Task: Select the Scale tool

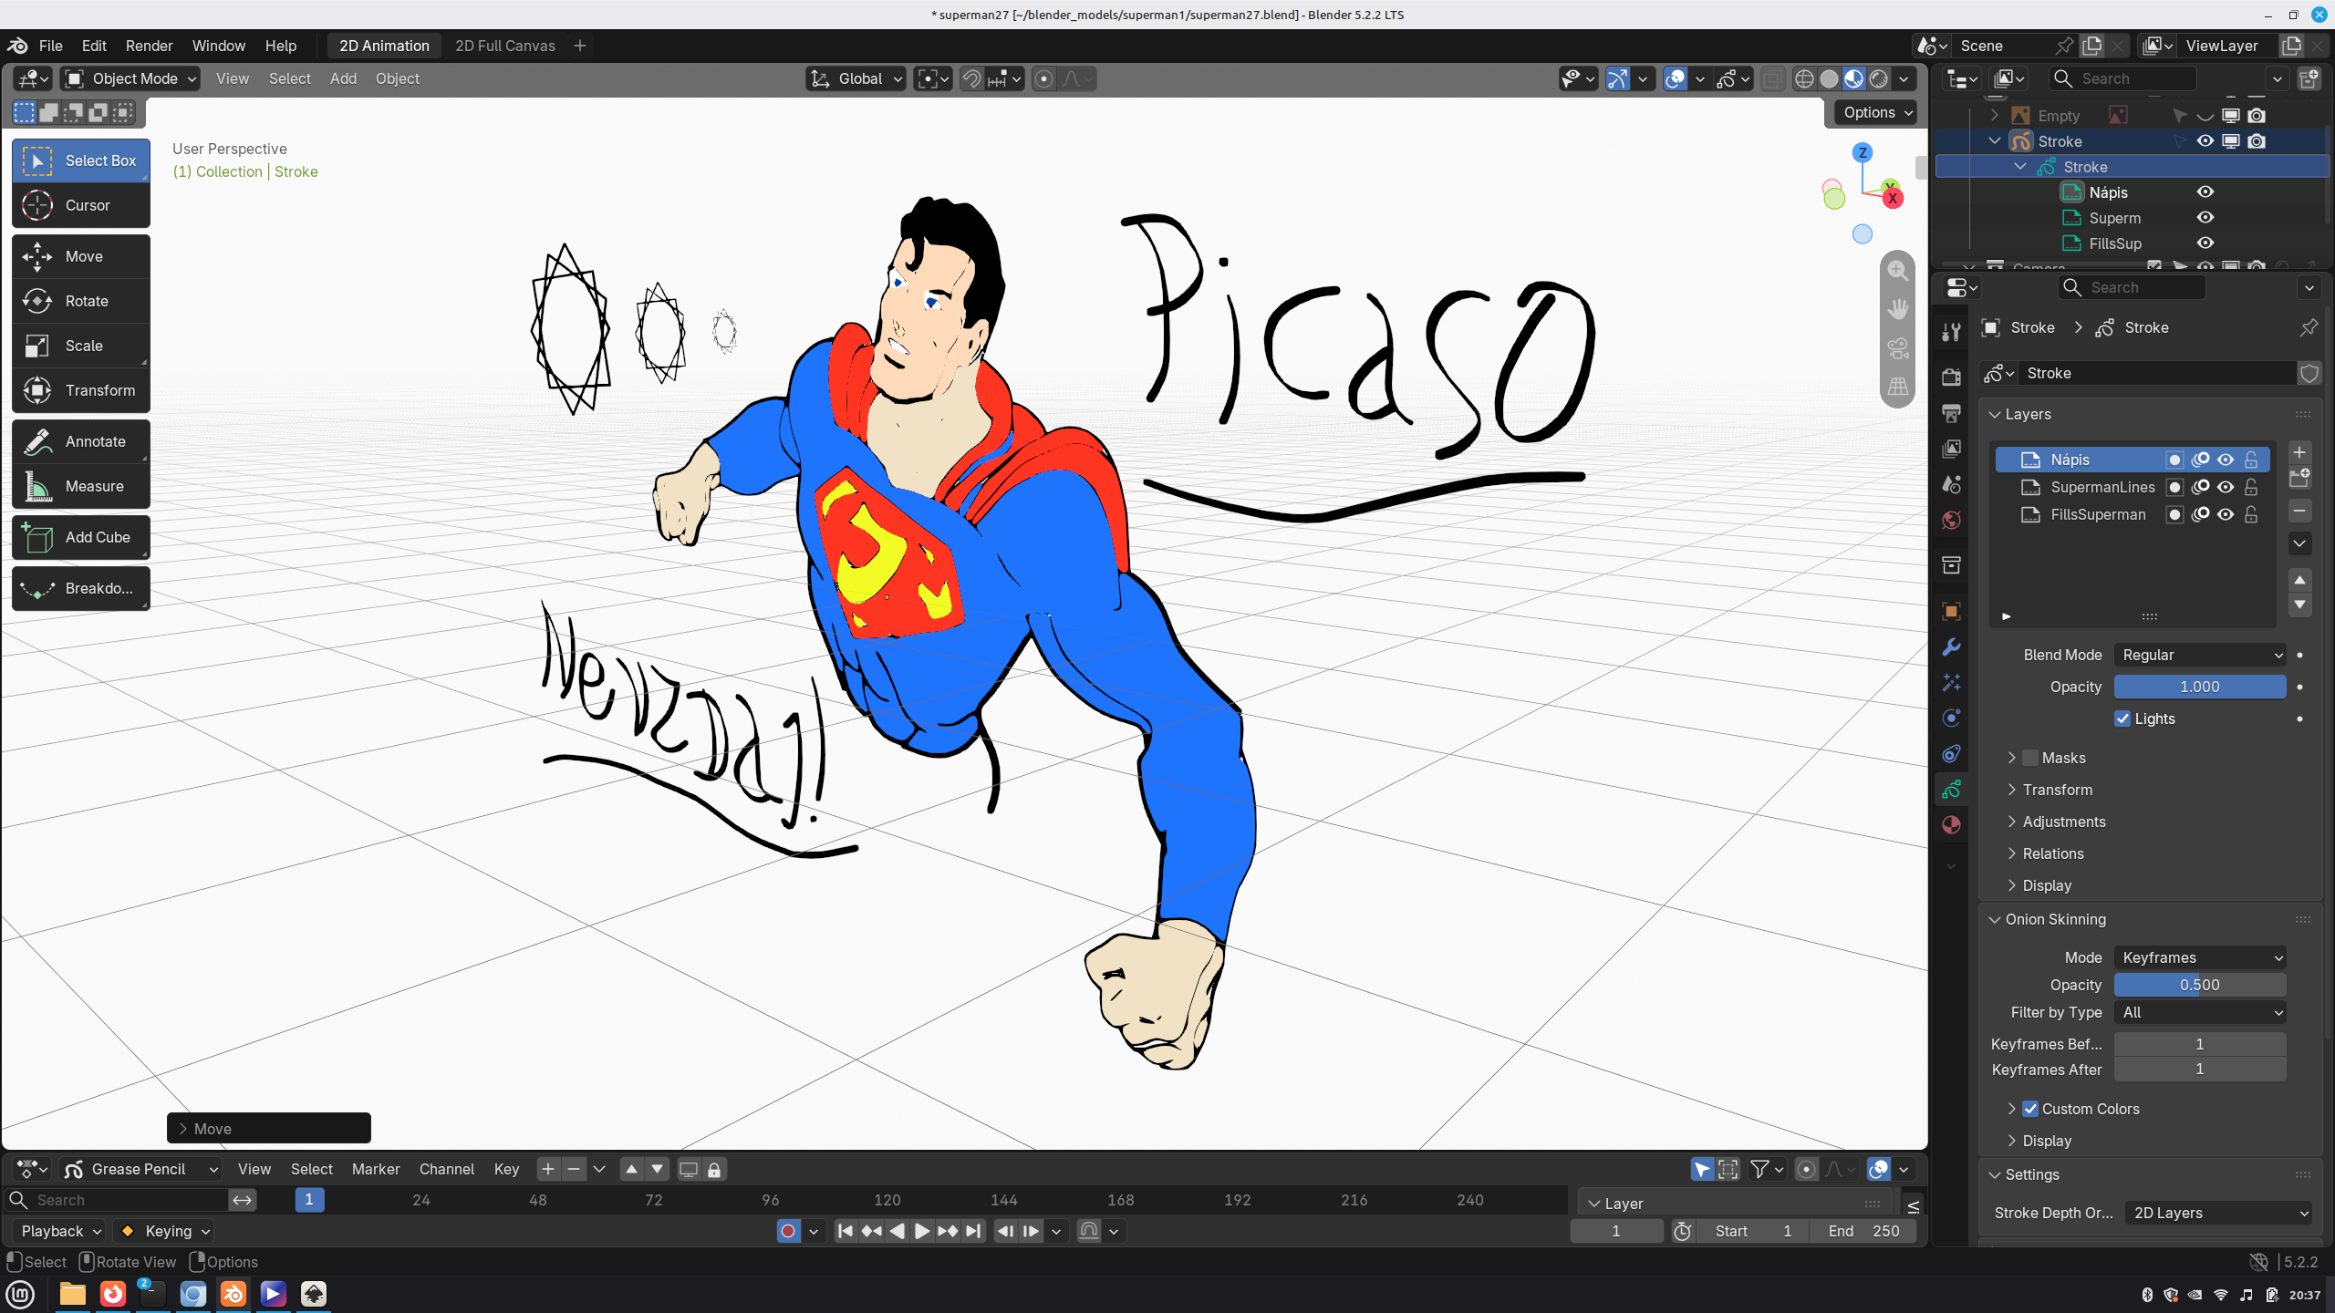Action: point(81,346)
